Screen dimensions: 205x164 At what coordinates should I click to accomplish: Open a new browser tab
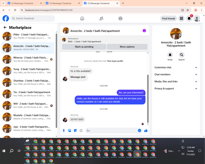pos(123,3)
